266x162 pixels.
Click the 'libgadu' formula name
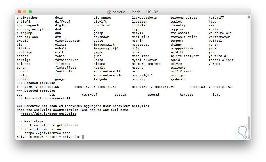pos(100,79)
